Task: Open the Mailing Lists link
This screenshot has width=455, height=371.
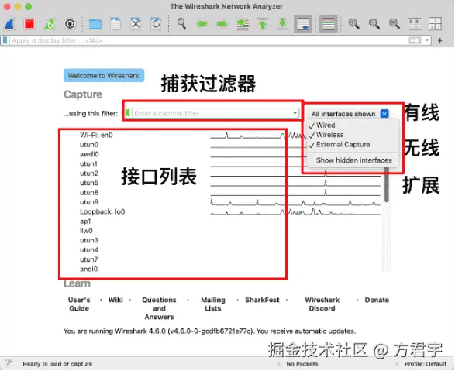Action: (x=213, y=304)
